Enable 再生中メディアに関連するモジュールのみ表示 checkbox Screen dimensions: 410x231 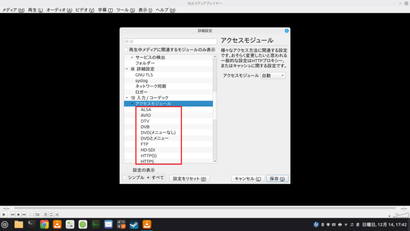coord(126,50)
